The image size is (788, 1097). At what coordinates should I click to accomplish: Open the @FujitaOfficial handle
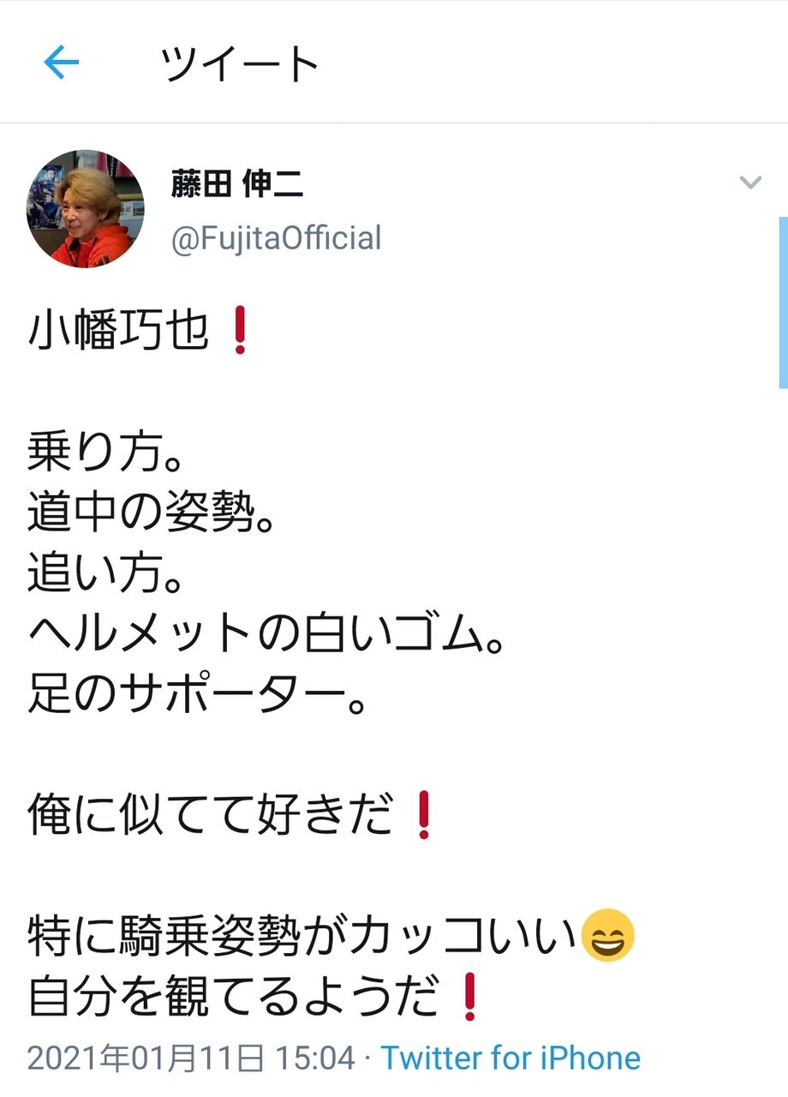pos(276,237)
